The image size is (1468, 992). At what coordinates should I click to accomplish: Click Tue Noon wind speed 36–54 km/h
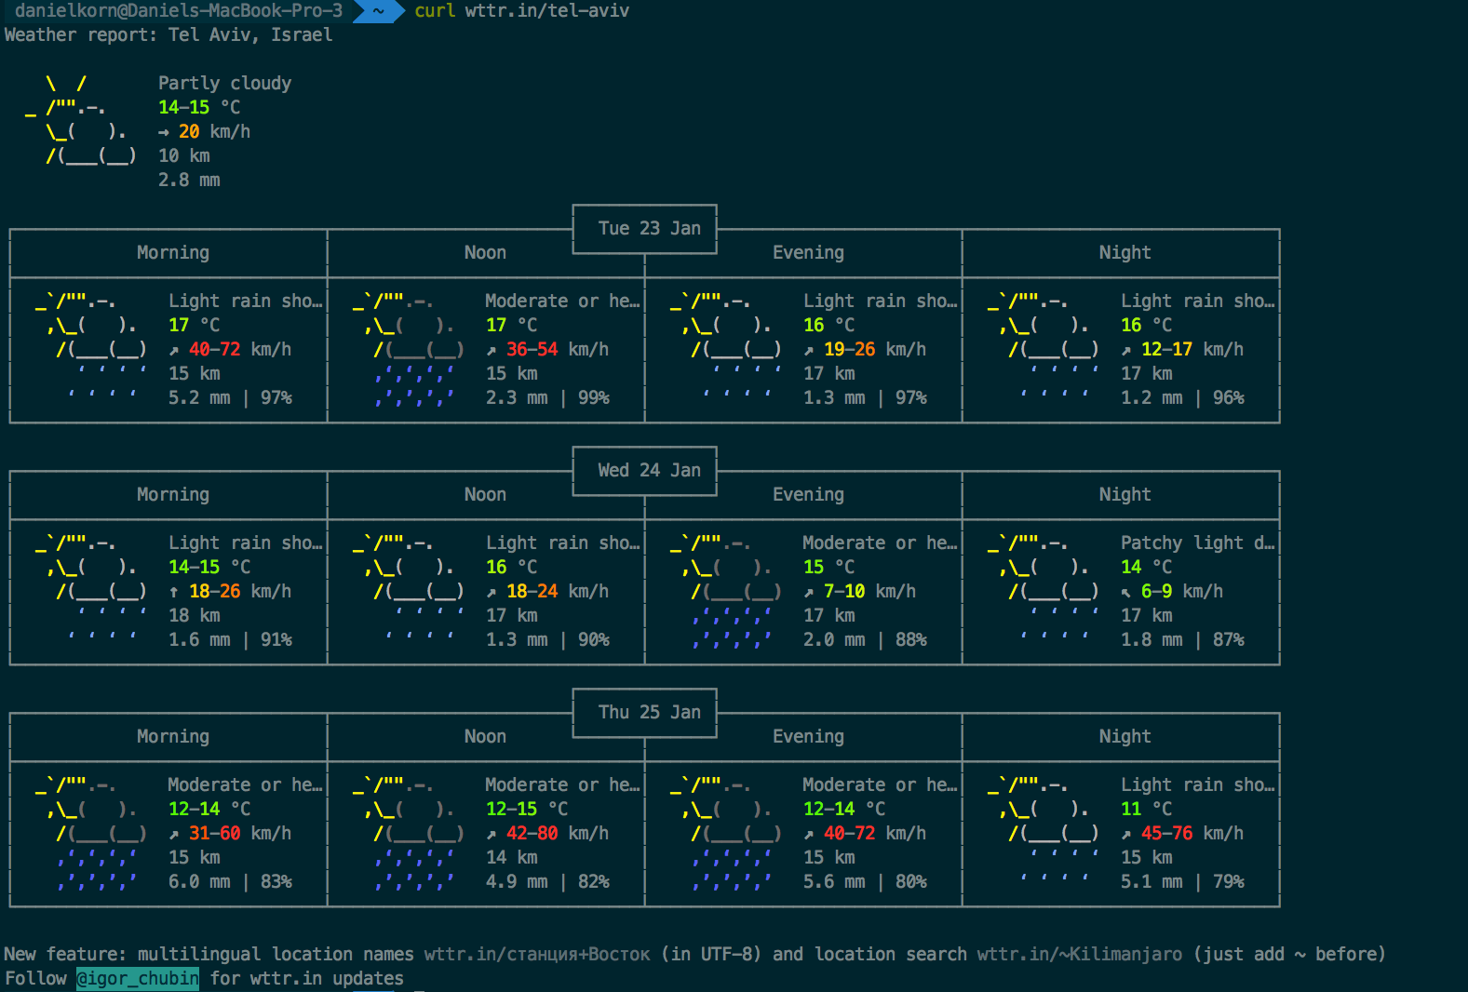coord(547,349)
